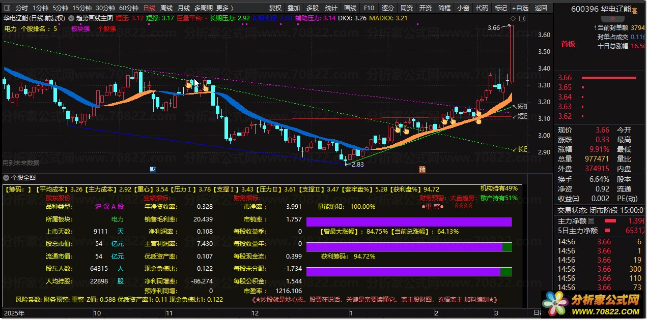Click the 统计 statistics button

(331, 8)
